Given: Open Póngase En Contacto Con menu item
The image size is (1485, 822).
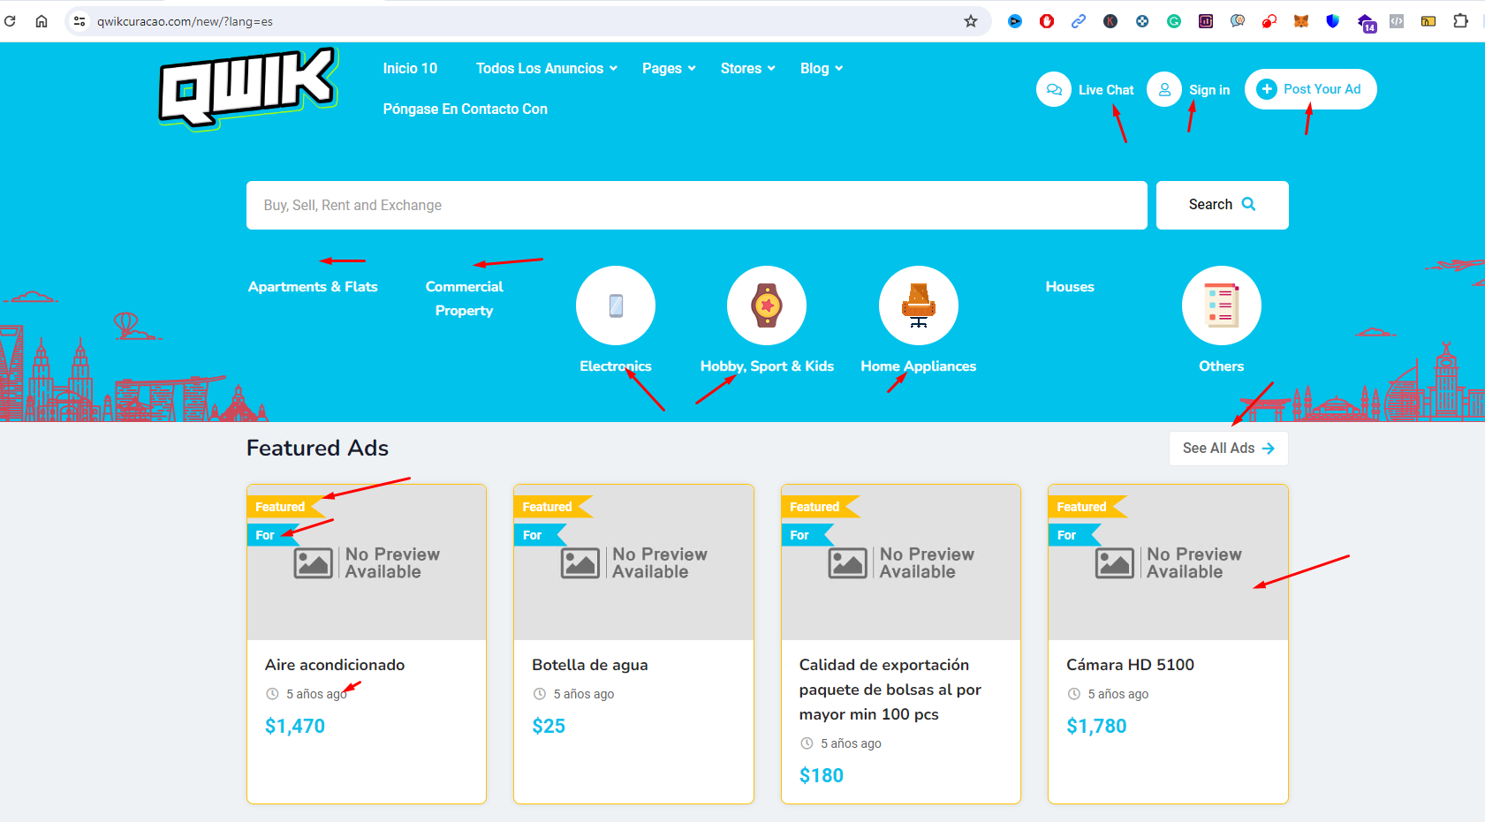Looking at the screenshot, I should coord(466,109).
